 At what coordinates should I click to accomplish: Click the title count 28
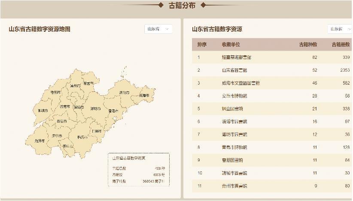coord(315,96)
